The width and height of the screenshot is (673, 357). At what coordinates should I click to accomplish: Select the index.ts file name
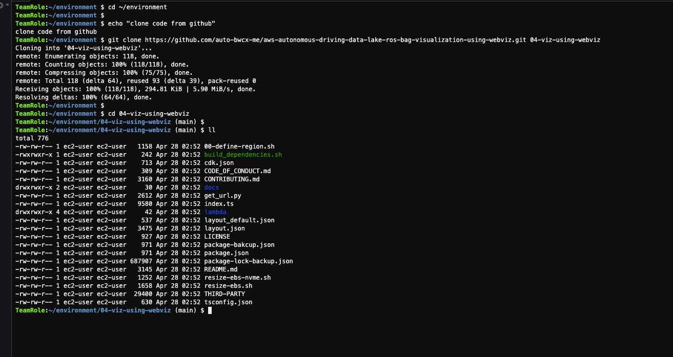219,204
